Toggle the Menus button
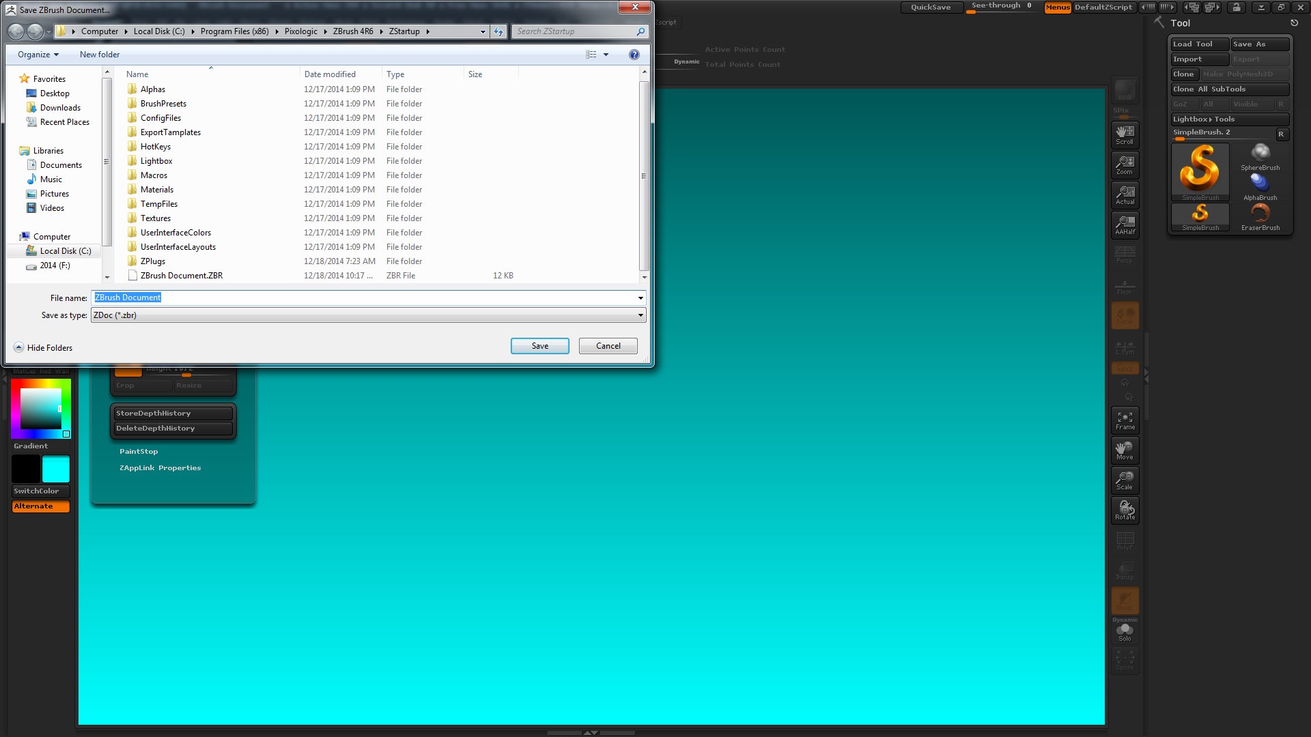The height and width of the screenshot is (737, 1311). [x=1058, y=8]
